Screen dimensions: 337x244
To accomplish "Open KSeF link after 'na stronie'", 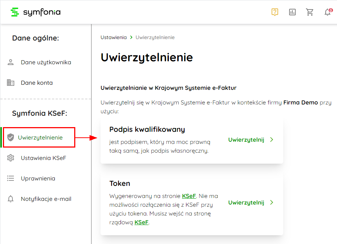I will pyautogui.click(x=189, y=196).
